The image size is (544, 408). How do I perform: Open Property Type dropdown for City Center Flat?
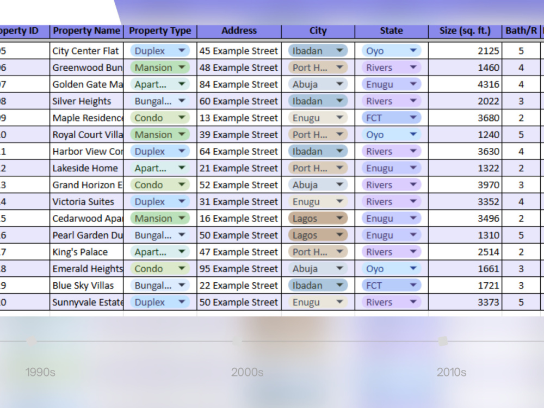click(160, 51)
